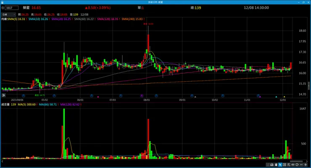Click the vertical splitter handle at right edge
The width and height of the screenshot is (311, 168).
tap(309, 86)
